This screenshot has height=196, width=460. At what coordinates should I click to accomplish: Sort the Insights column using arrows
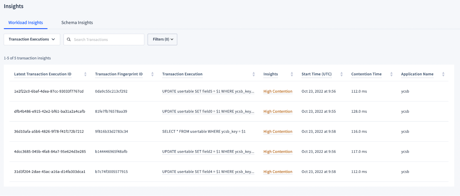pos(292,74)
